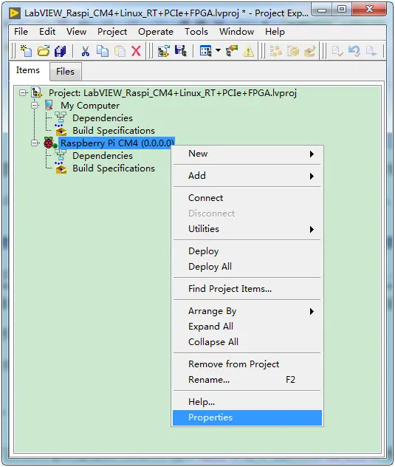Minimize the Project Explorer window

(x=322, y=10)
